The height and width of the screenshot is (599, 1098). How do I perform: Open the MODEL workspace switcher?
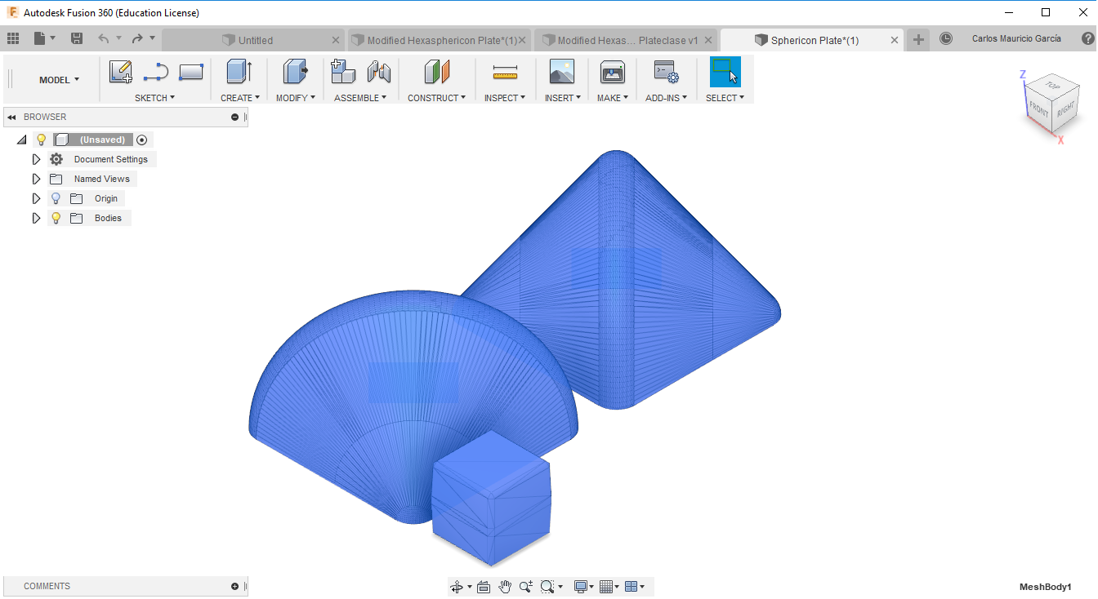60,80
